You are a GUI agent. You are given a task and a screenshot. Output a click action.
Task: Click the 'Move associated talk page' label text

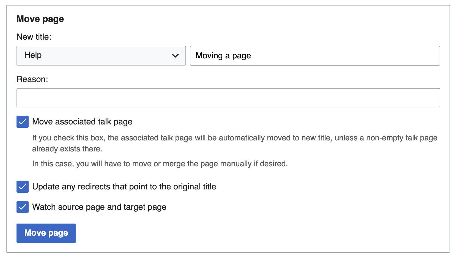[82, 122]
